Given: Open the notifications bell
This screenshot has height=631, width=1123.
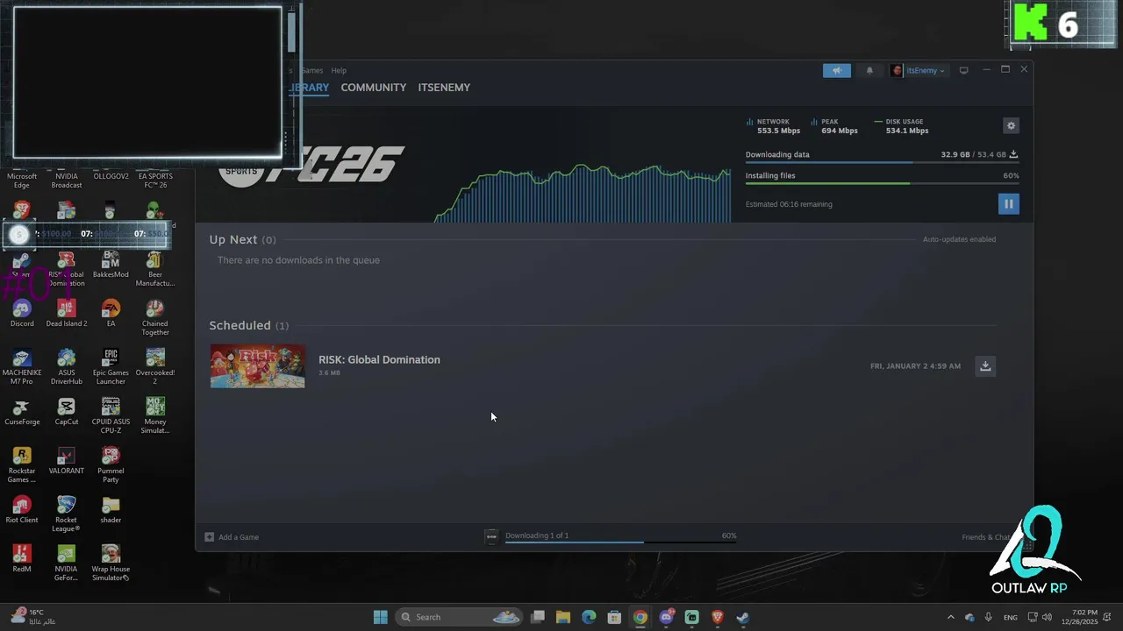Looking at the screenshot, I should coord(869,71).
